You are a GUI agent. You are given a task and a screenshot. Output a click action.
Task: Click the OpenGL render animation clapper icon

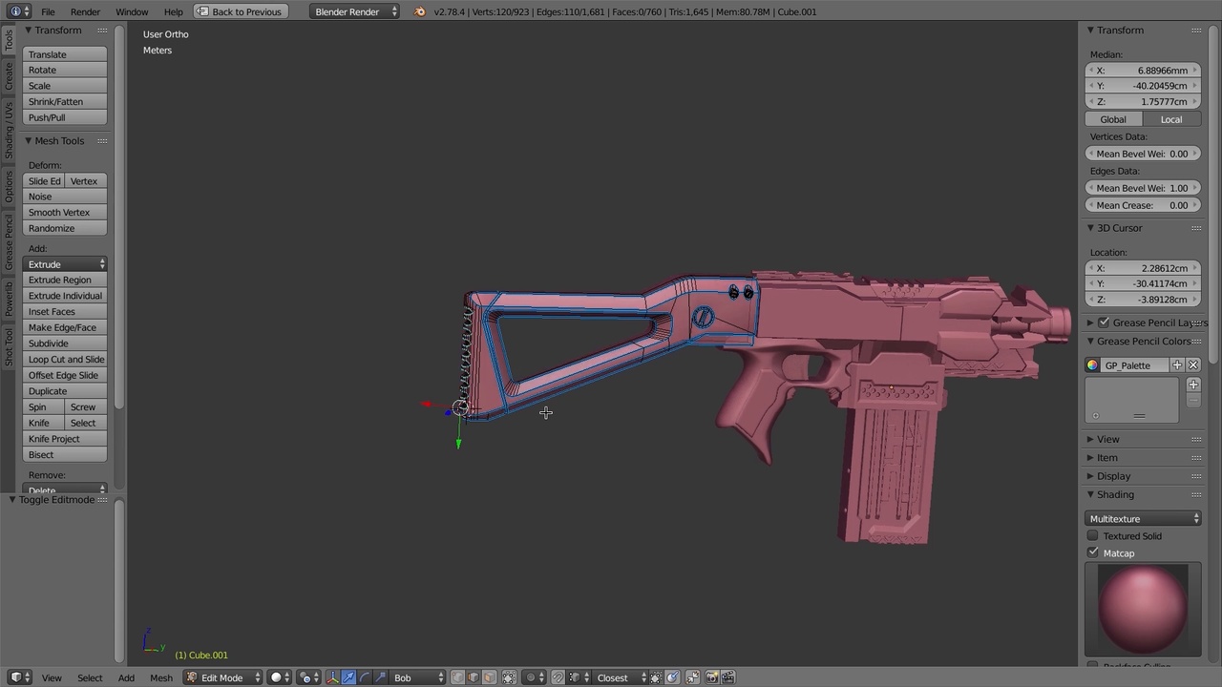727,677
